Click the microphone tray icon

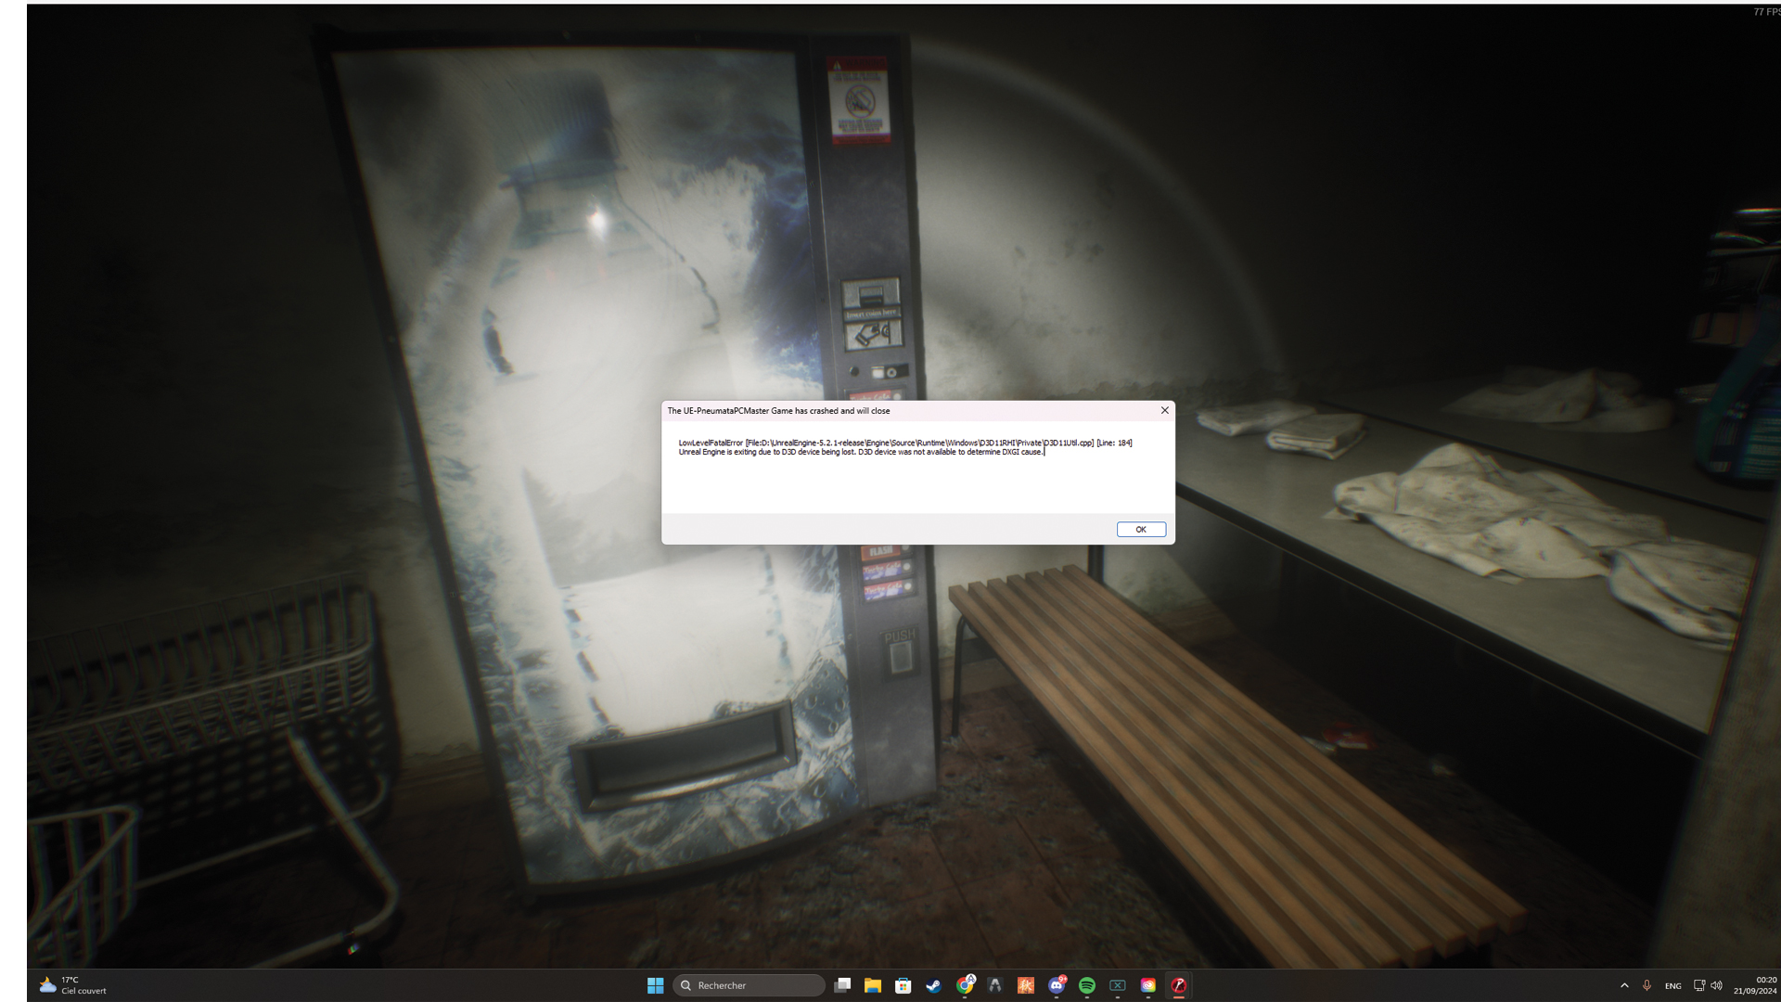[x=1646, y=985]
